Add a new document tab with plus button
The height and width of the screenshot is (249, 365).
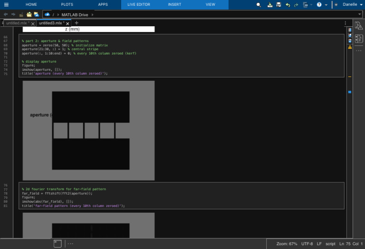pos(77,23)
